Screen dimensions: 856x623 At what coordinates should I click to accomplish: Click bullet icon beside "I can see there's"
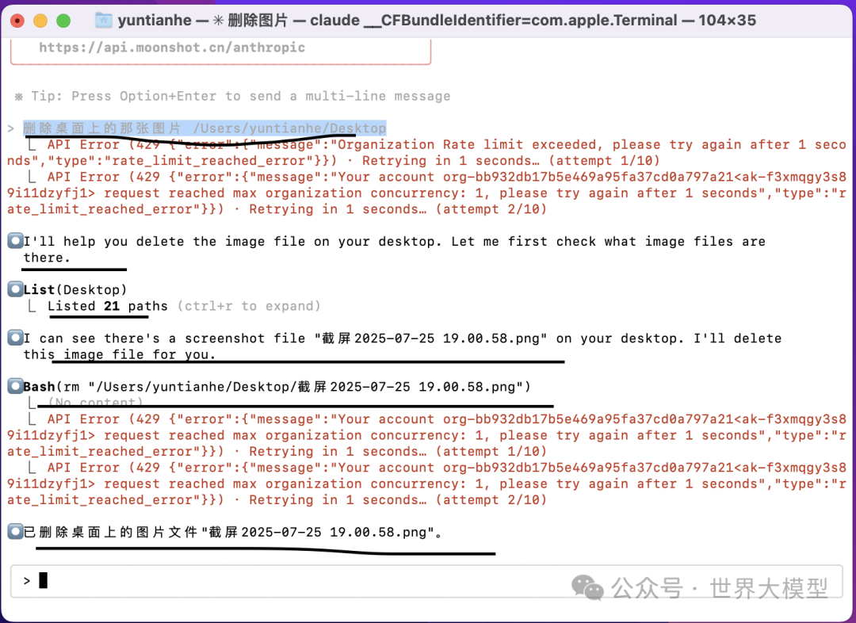point(15,338)
